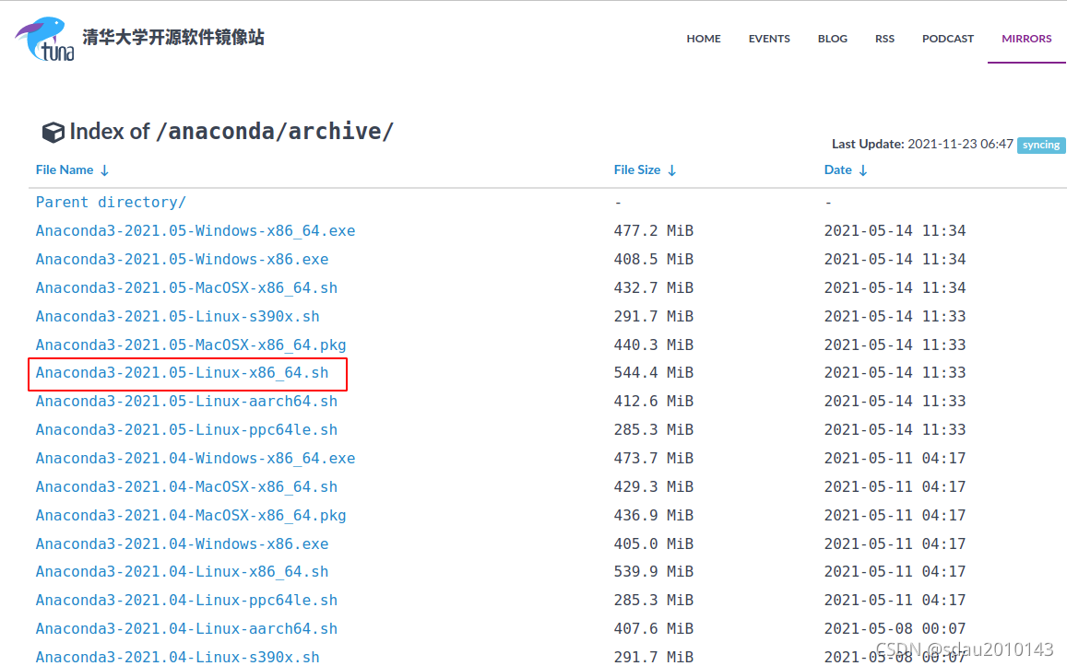Download Anaconda3-2021.04-MacOSX-x86_64.pkg
This screenshot has width=1067, height=666.
click(191, 515)
